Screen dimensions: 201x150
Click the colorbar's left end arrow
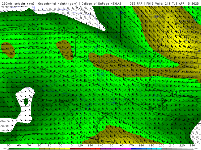coord(6,149)
